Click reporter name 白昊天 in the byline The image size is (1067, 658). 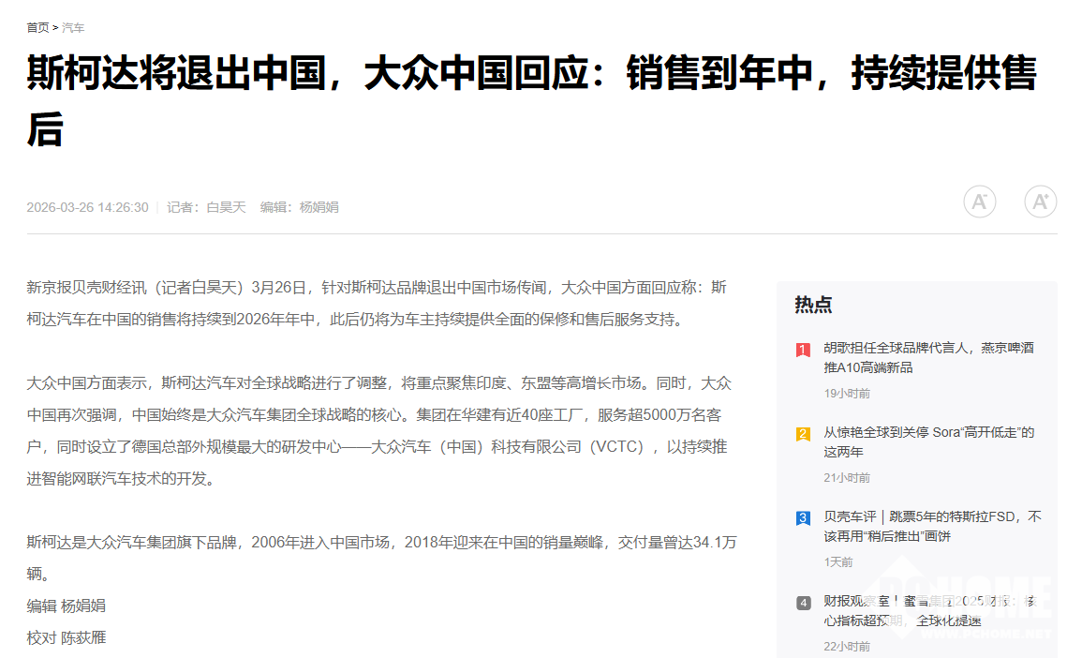pos(226,207)
